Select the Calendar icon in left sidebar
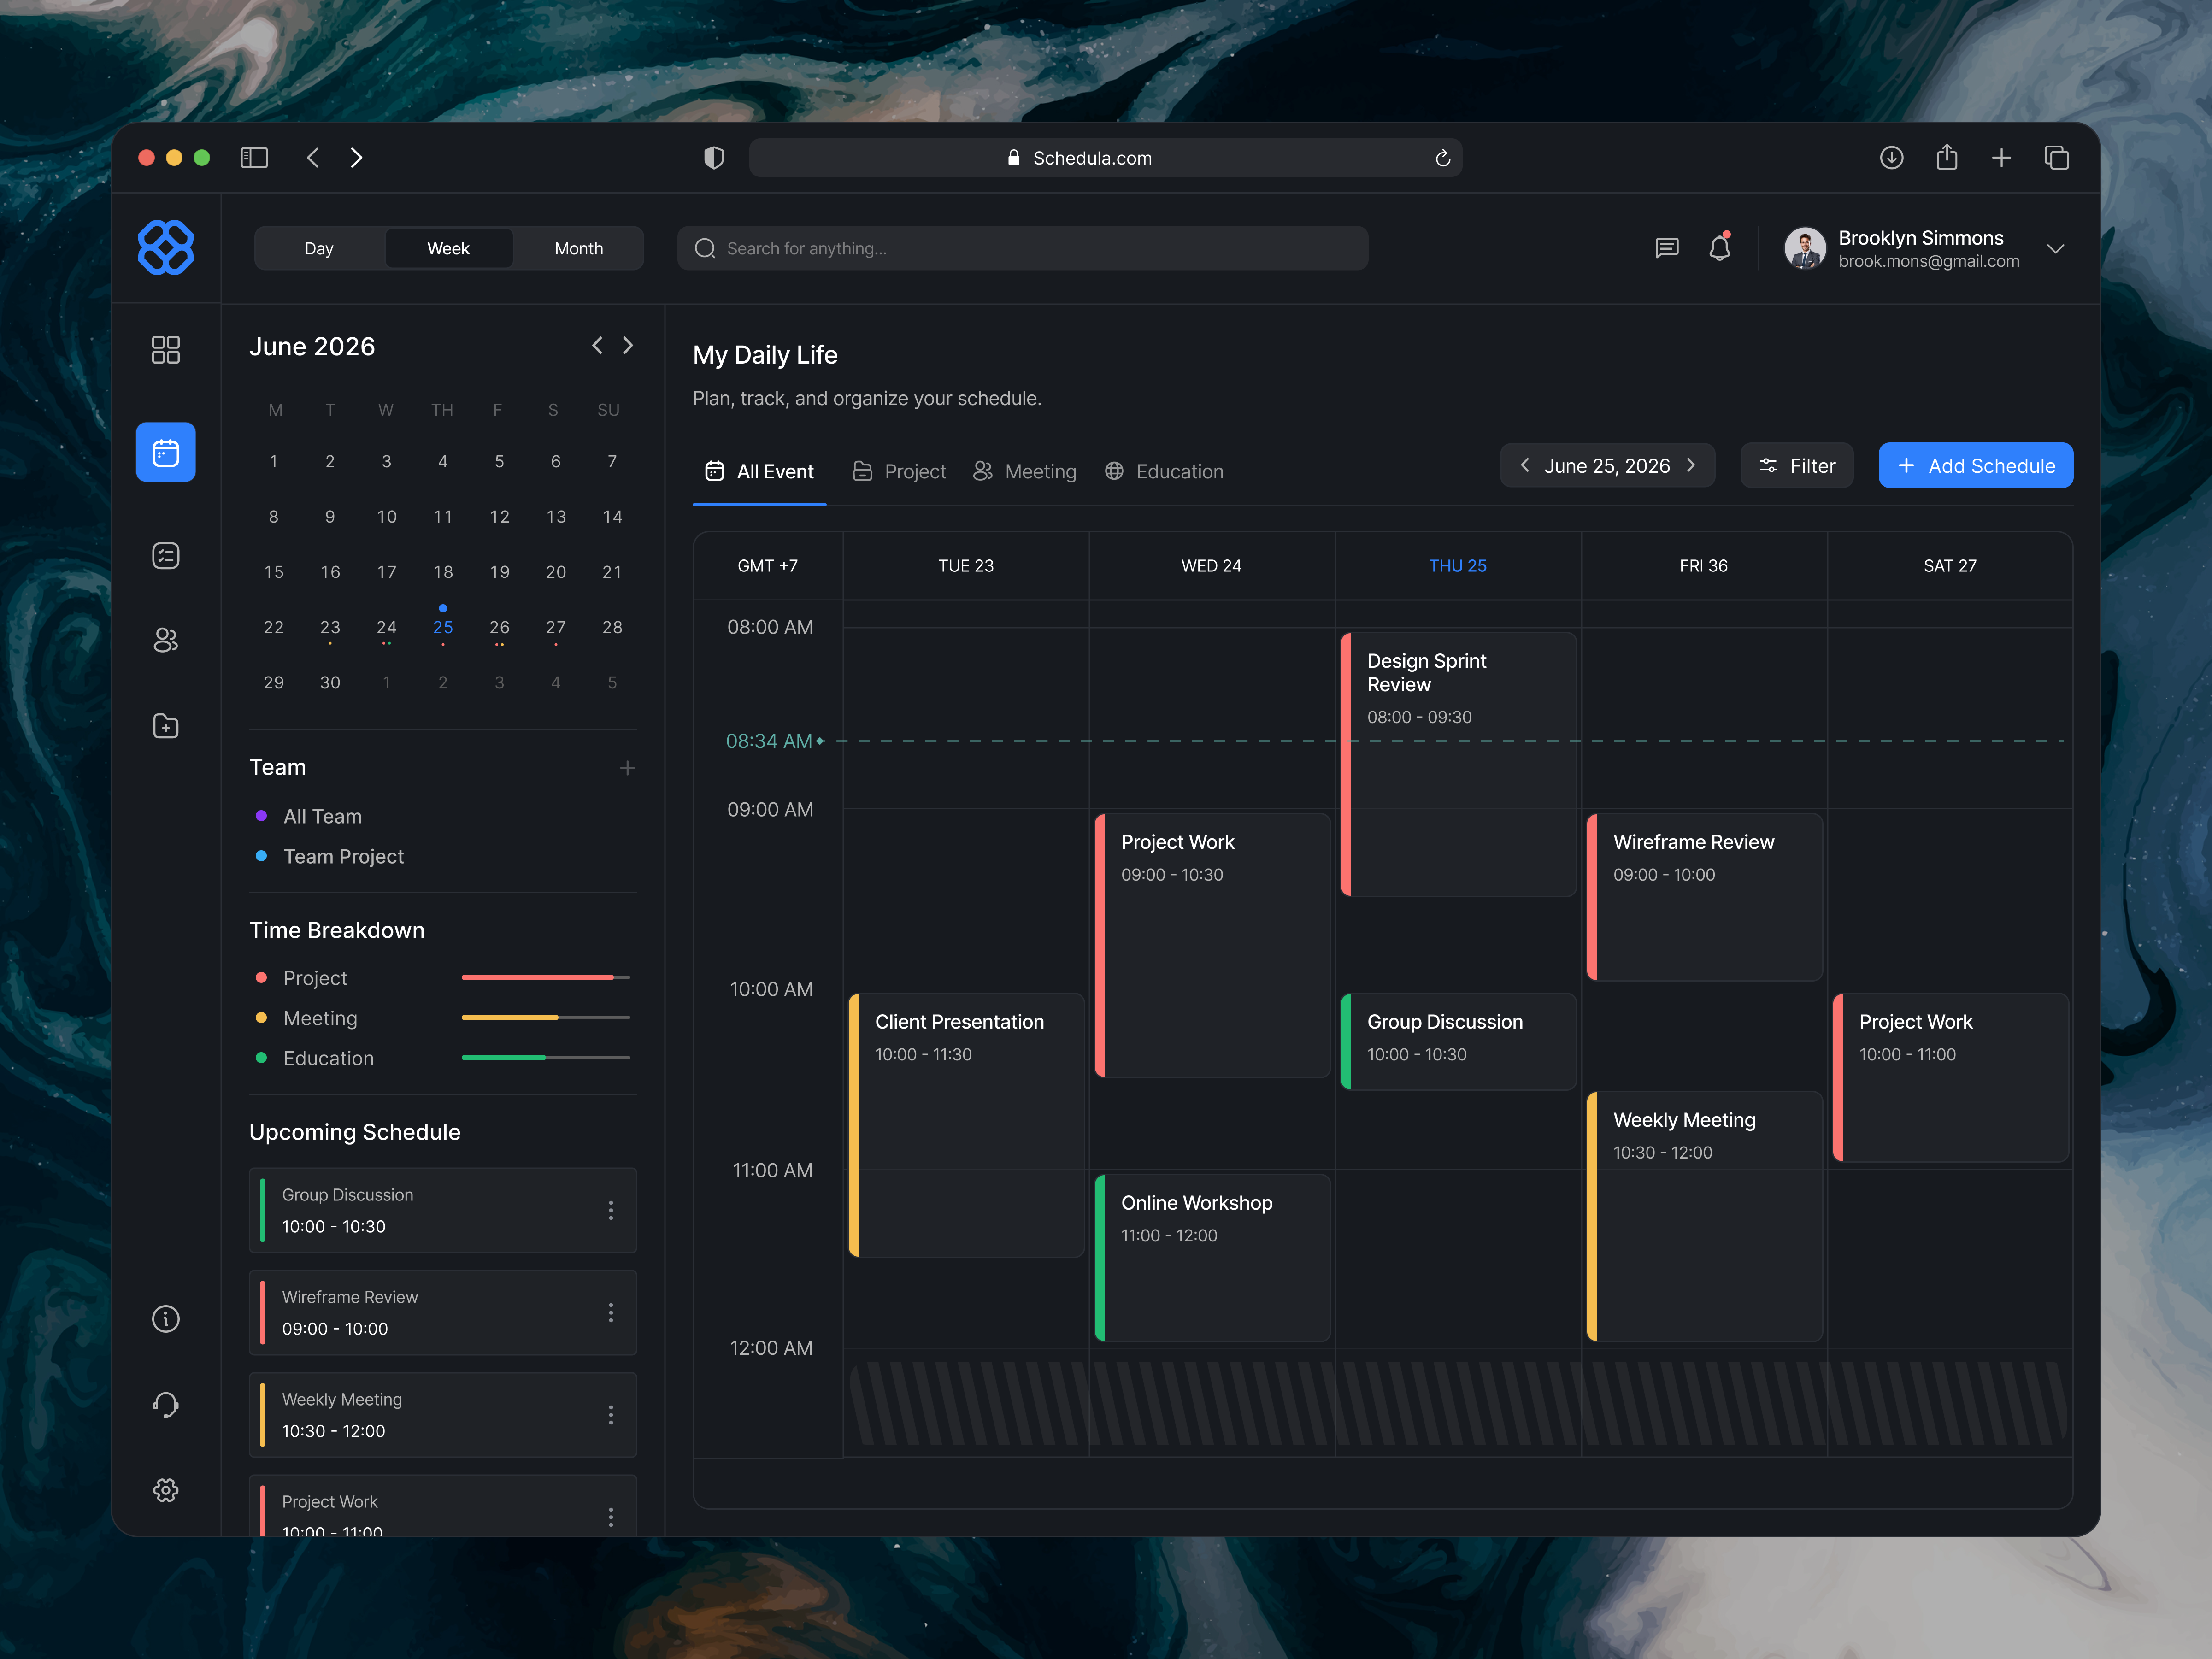2212x1659 pixels. tap(166, 452)
